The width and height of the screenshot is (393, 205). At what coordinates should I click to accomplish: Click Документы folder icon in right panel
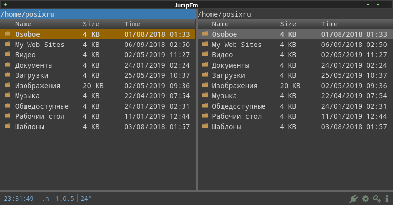pos(205,64)
